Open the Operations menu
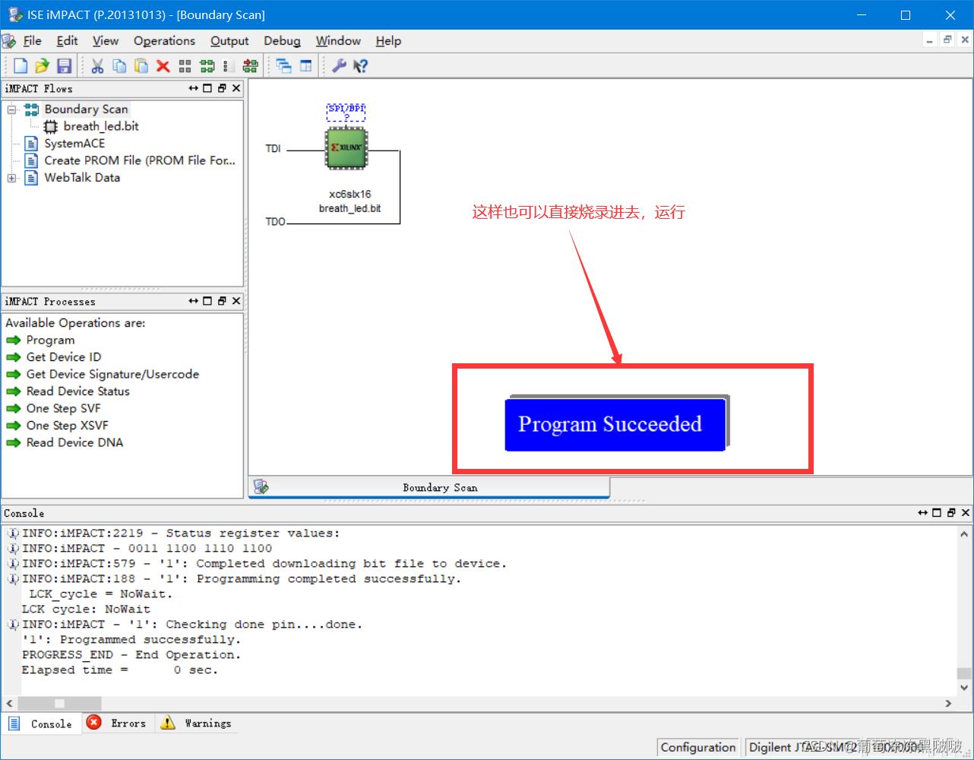Image resolution: width=974 pixels, height=760 pixels. 164,41
